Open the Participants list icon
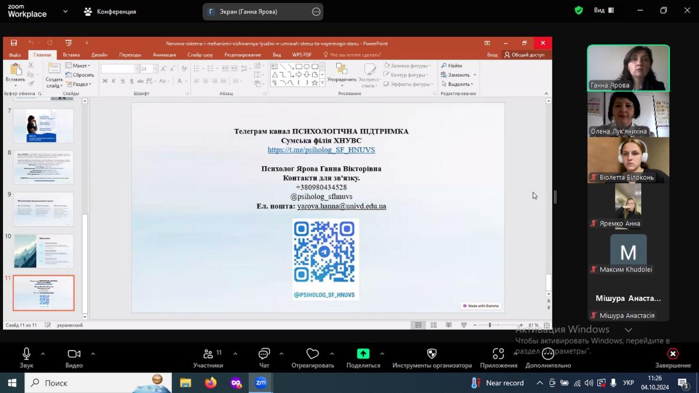Screen dimensions: 699x393 [208, 354]
